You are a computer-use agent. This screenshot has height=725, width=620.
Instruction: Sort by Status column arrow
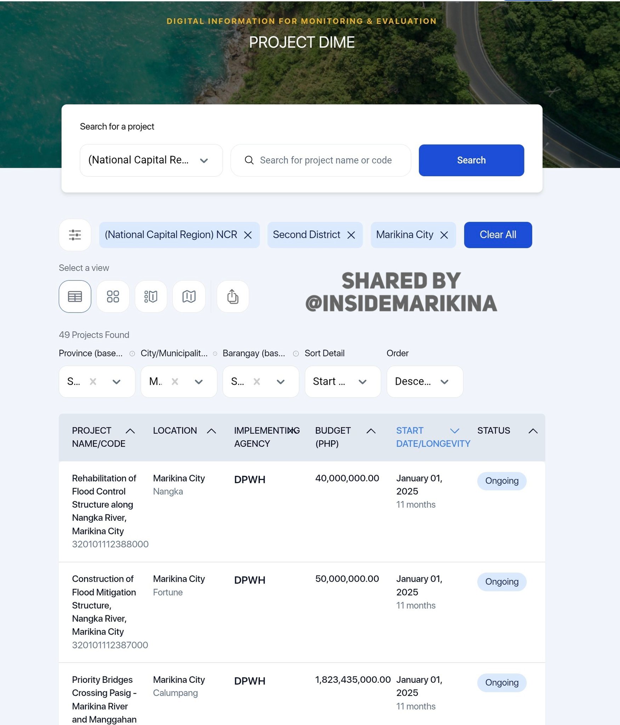(x=533, y=431)
